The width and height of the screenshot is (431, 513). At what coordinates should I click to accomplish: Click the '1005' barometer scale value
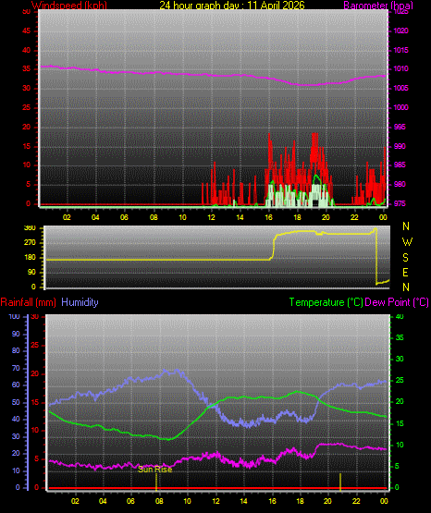click(x=400, y=89)
